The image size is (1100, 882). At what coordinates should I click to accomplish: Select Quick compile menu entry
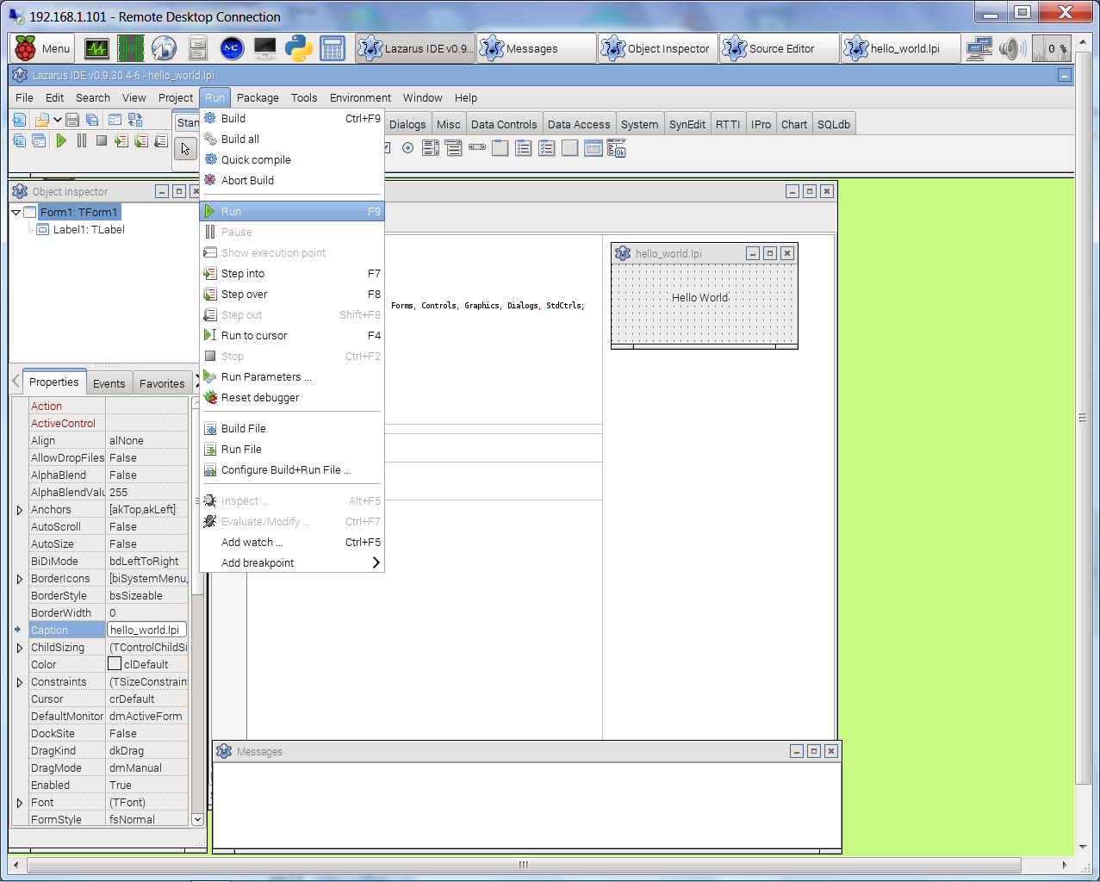click(256, 160)
